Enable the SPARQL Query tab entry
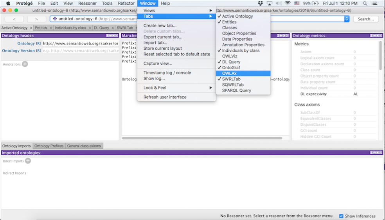 [243, 90]
